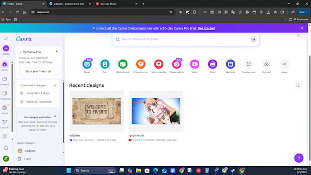Open All Bookmarks folder
This screenshot has height=175, width=311.
tap(299, 19)
